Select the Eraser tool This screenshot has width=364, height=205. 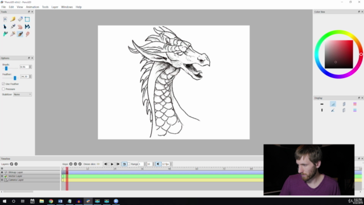[20, 19]
